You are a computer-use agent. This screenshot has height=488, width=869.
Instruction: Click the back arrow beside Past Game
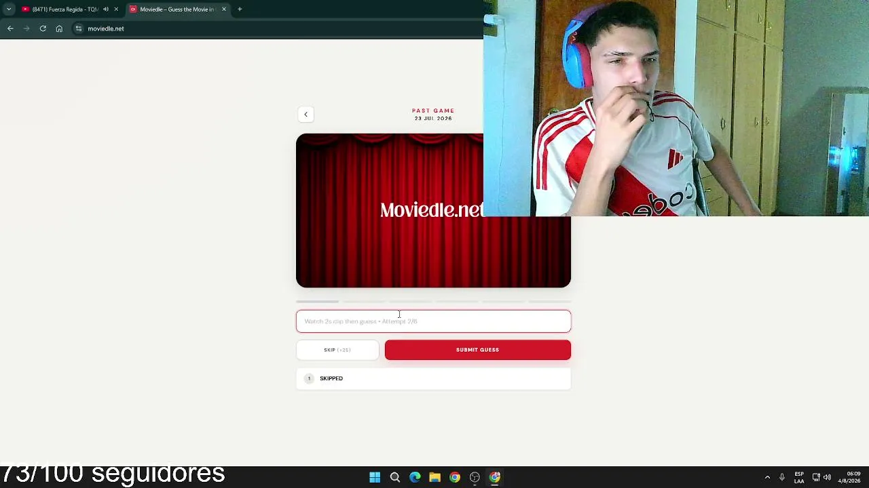[x=306, y=115]
